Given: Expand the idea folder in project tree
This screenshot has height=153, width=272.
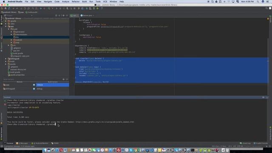Looking at the screenshot, I should (x=6, y=24).
